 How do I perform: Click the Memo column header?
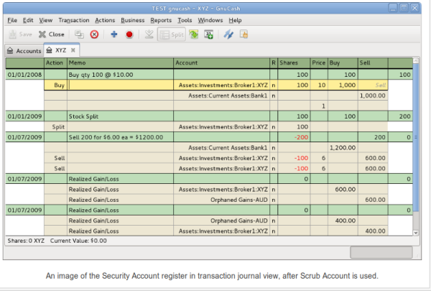pyautogui.click(x=121, y=63)
